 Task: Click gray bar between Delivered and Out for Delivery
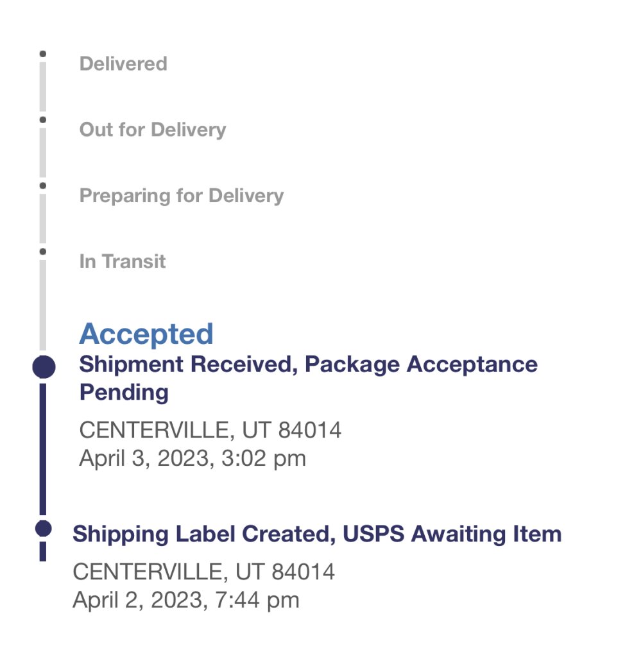[43, 87]
